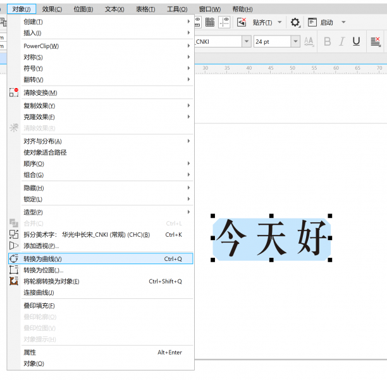387x380 pixels.
Task: Click the AA variable fonts icon
Action: click(309, 41)
